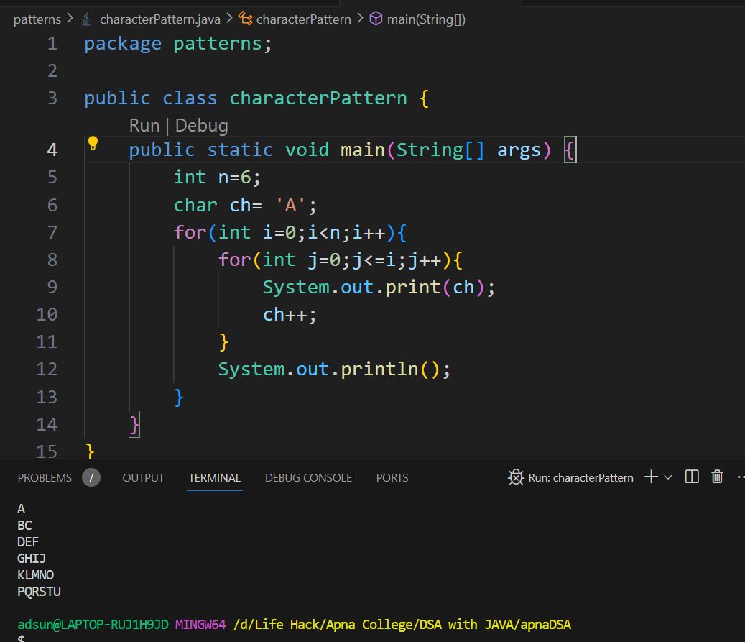Kill terminal with trash icon
745x642 pixels.
click(x=717, y=477)
